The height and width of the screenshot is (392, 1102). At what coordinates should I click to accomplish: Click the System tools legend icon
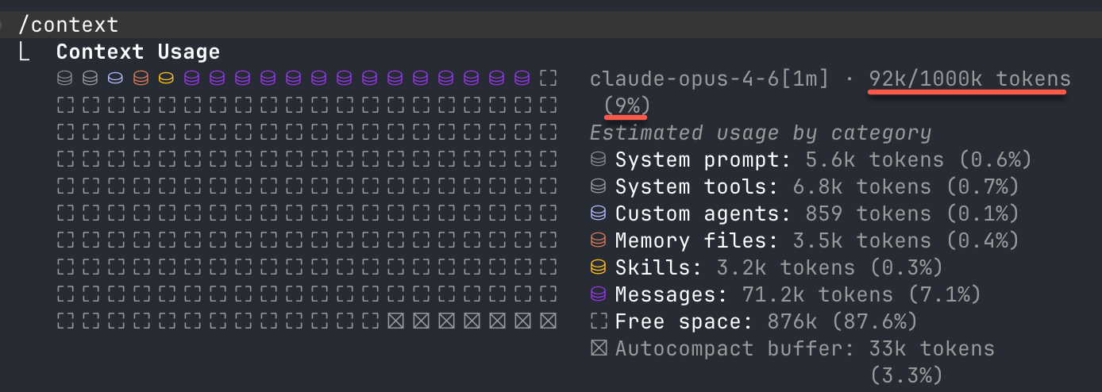pyautogui.click(x=599, y=186)
